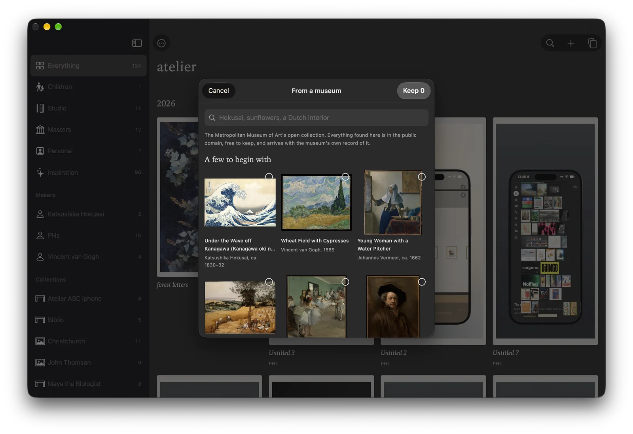Select Young Woman with a Water Pitcher circle
633x434 pixels.
tap(422, 177)
